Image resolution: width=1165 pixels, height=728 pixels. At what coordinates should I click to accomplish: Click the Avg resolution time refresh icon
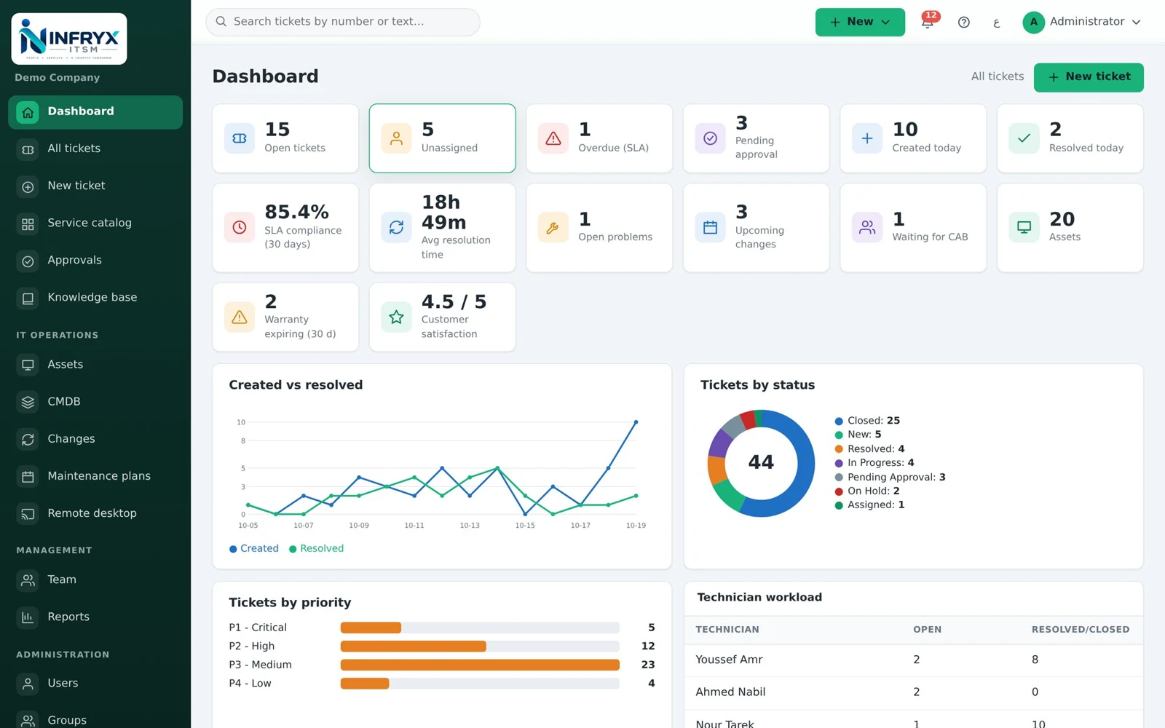tap(396, 228)
